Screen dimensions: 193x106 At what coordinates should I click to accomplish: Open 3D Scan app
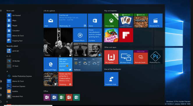pyautogui.click(x=13, y=66)
